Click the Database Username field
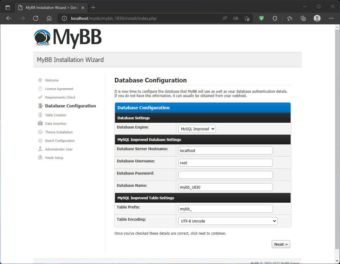Screen dimensions: 340x264 pos(226,163)
